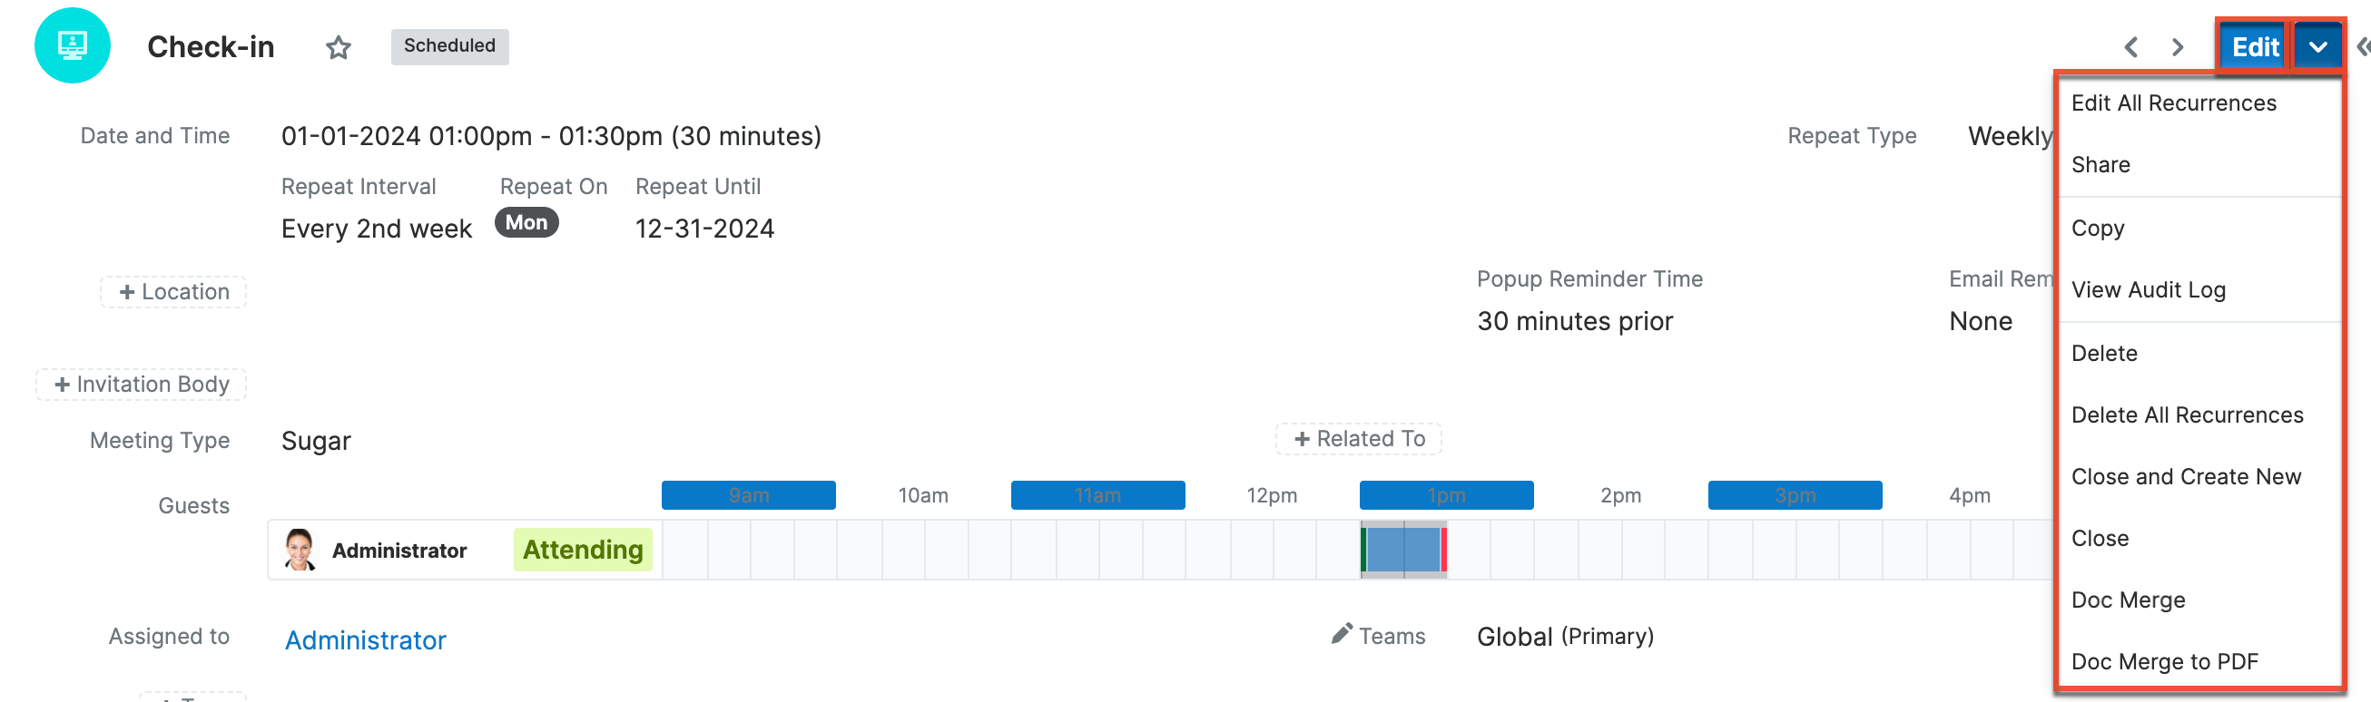The image size is (2371, 702).
Task: Open the Administrator assigned user link
Action: [x=366, y=639]
